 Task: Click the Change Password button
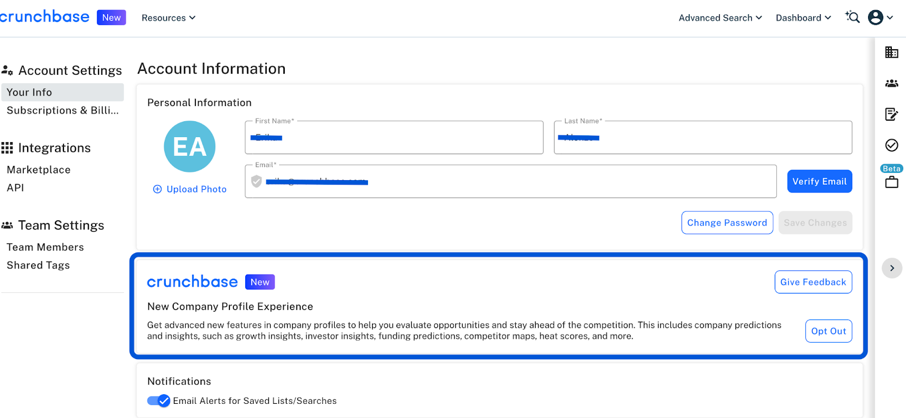click(727, 223)
